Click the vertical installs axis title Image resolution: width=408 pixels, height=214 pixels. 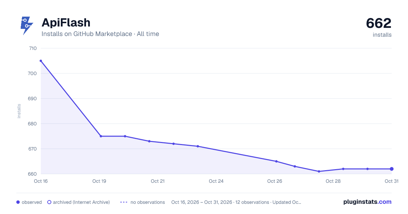point(19,111)
